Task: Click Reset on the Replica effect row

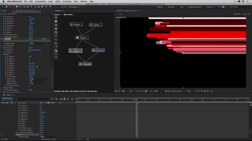Action: 31,39
